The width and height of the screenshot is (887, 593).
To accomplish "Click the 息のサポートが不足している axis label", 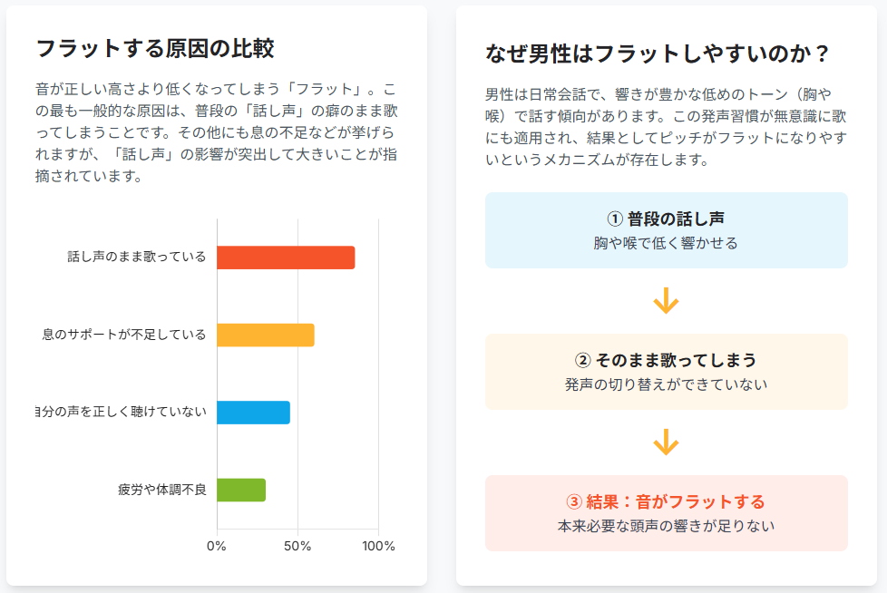I will pos(124,335).
